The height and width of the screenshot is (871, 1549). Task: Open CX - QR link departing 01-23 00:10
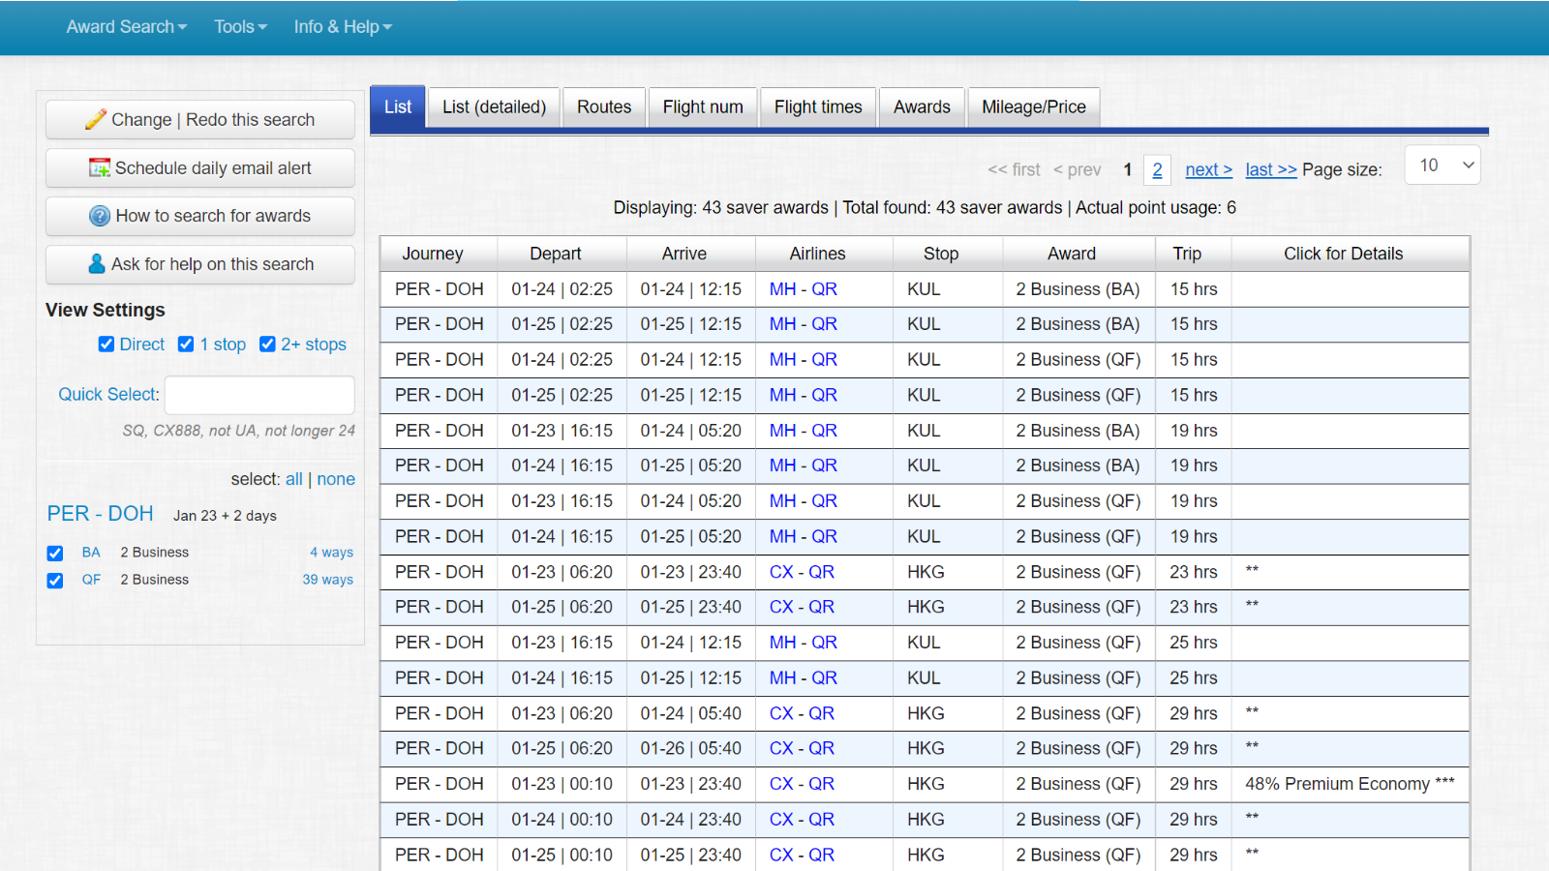(802, 784)
